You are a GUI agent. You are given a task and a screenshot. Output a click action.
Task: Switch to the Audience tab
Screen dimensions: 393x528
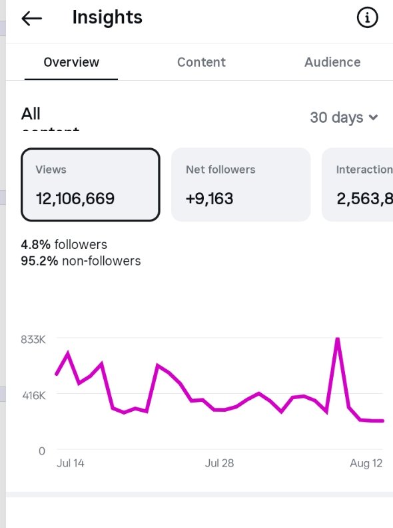point(332,62)
